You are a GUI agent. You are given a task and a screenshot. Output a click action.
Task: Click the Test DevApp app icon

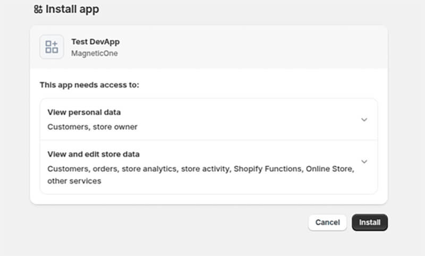pos(52,47)
